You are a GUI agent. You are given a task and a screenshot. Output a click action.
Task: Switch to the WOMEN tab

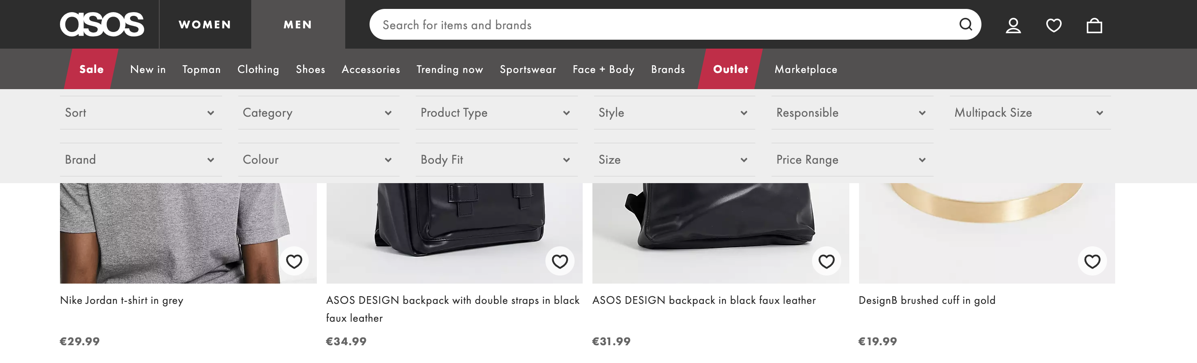click(205, 25)
